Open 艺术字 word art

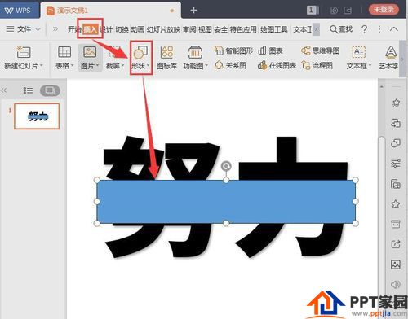tap(389, 58)
